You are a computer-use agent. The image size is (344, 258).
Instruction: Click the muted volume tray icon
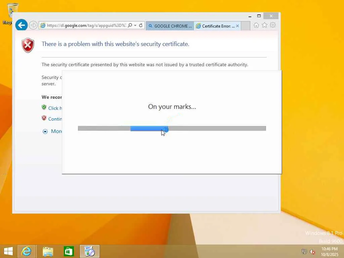click(x=312, y=251)
